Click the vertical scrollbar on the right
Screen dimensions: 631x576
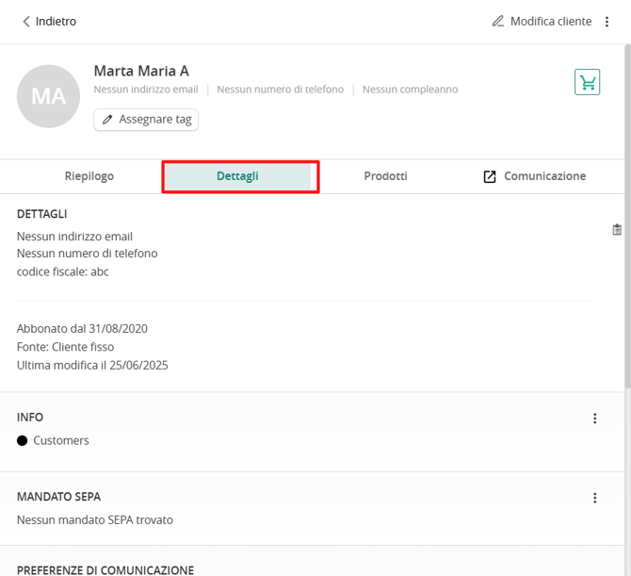click(x=627, y=218)
